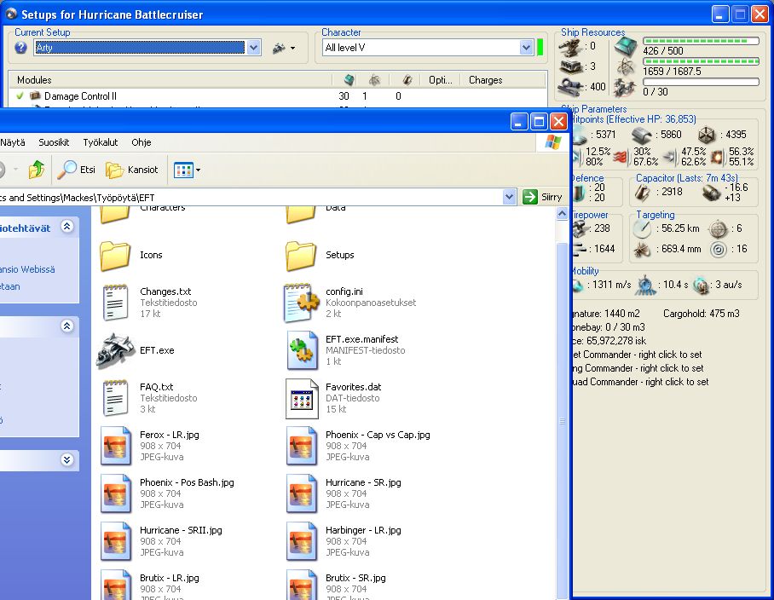Toggle the checkmark on Damage Control II module
The image size is (774, 600).
[x=20, y=95]
